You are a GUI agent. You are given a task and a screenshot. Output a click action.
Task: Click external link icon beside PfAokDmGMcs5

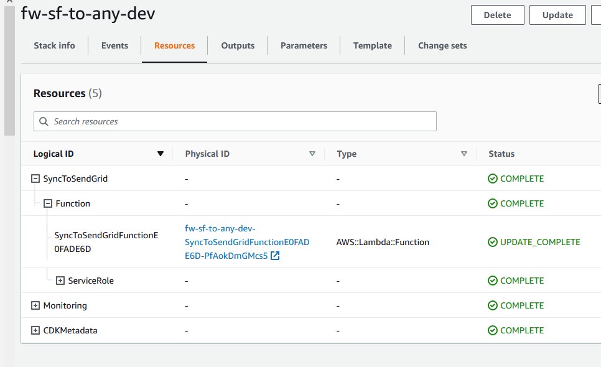(275, 256)
